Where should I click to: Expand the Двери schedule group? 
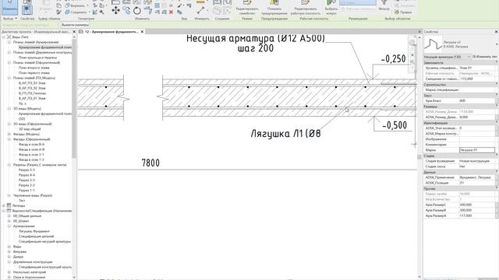click(9, 257)
